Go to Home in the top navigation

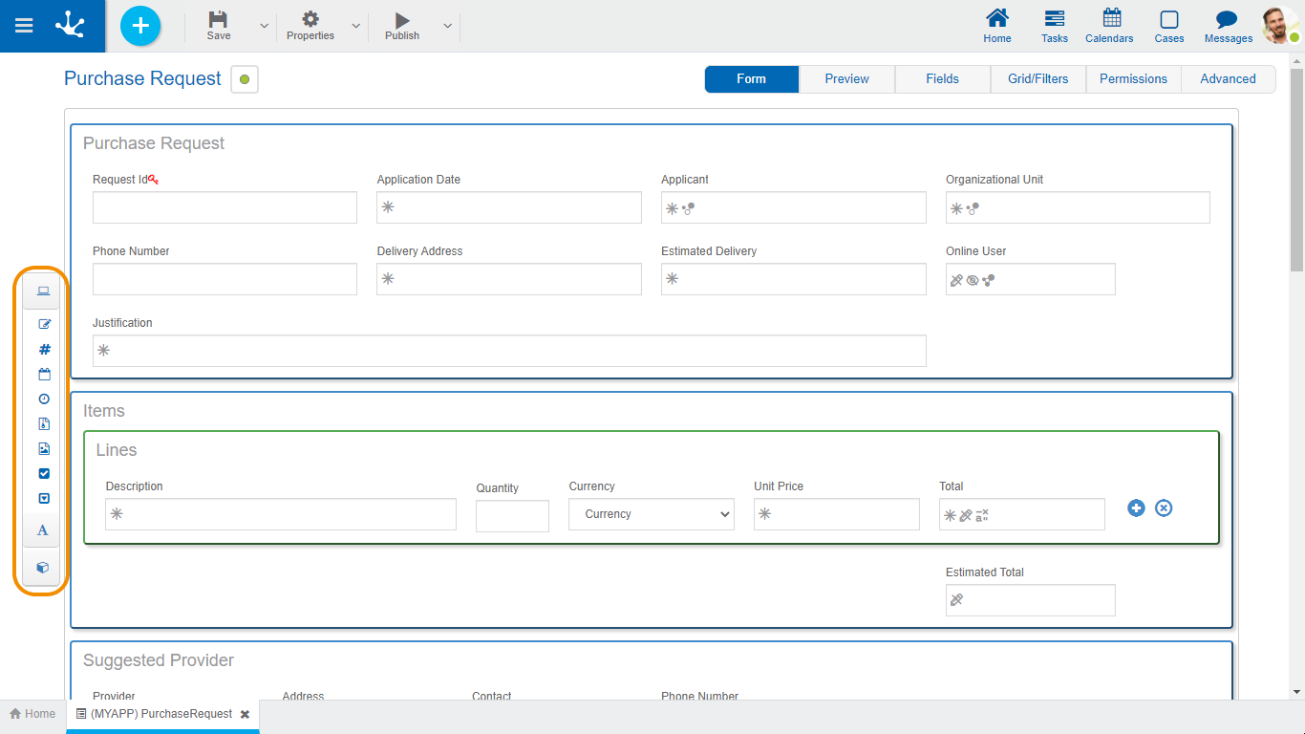[997, 26]
